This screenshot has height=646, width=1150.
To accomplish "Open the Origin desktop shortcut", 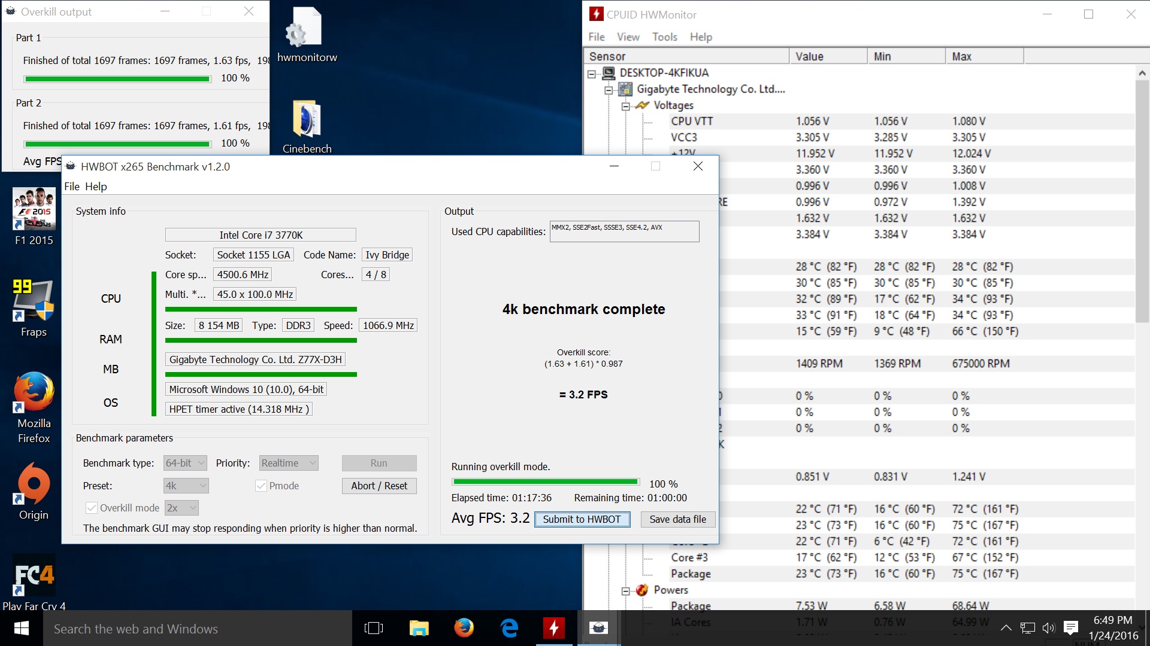I will [x=34, y=492].
